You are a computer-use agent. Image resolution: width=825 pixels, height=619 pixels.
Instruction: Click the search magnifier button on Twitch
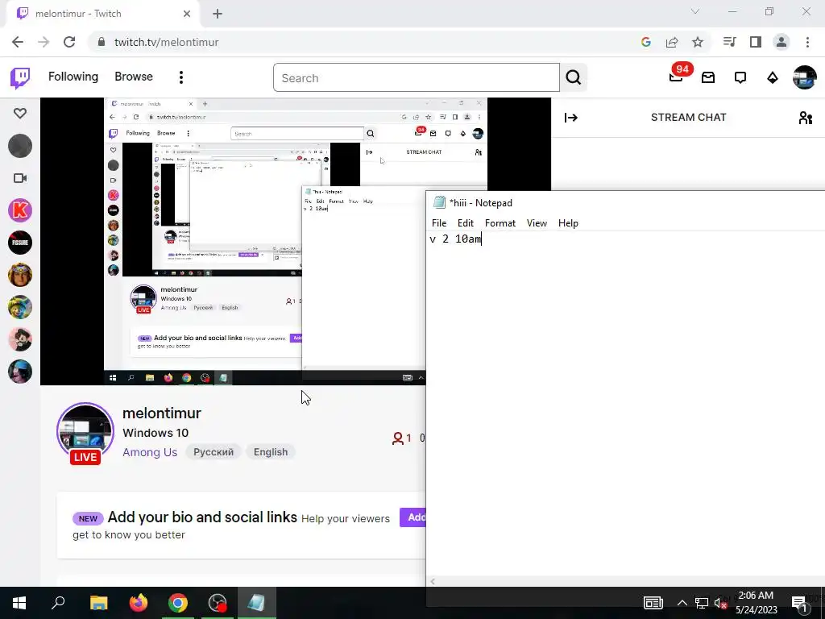click(574, 78)
